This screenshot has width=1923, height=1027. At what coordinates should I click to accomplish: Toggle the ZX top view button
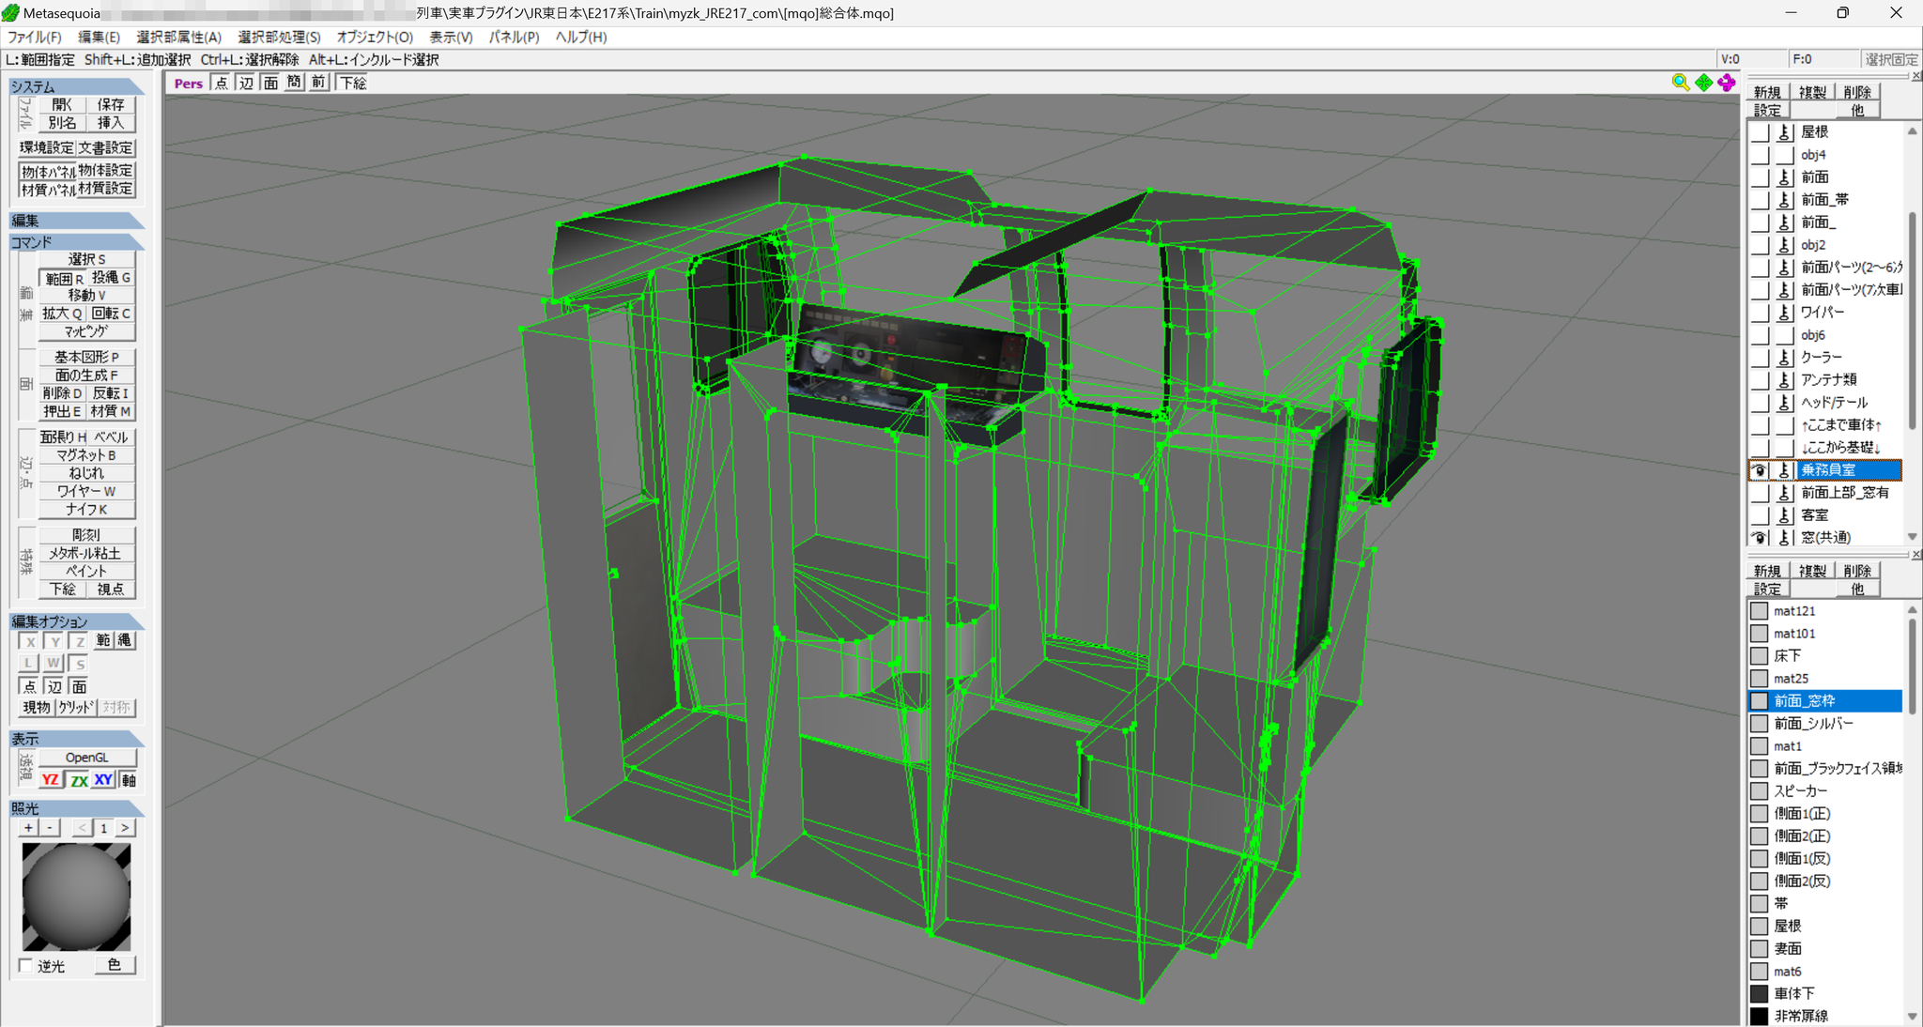click(78, 780)
